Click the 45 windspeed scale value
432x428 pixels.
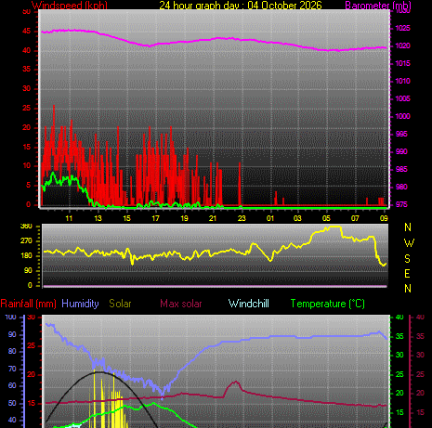tap(27, 31)
